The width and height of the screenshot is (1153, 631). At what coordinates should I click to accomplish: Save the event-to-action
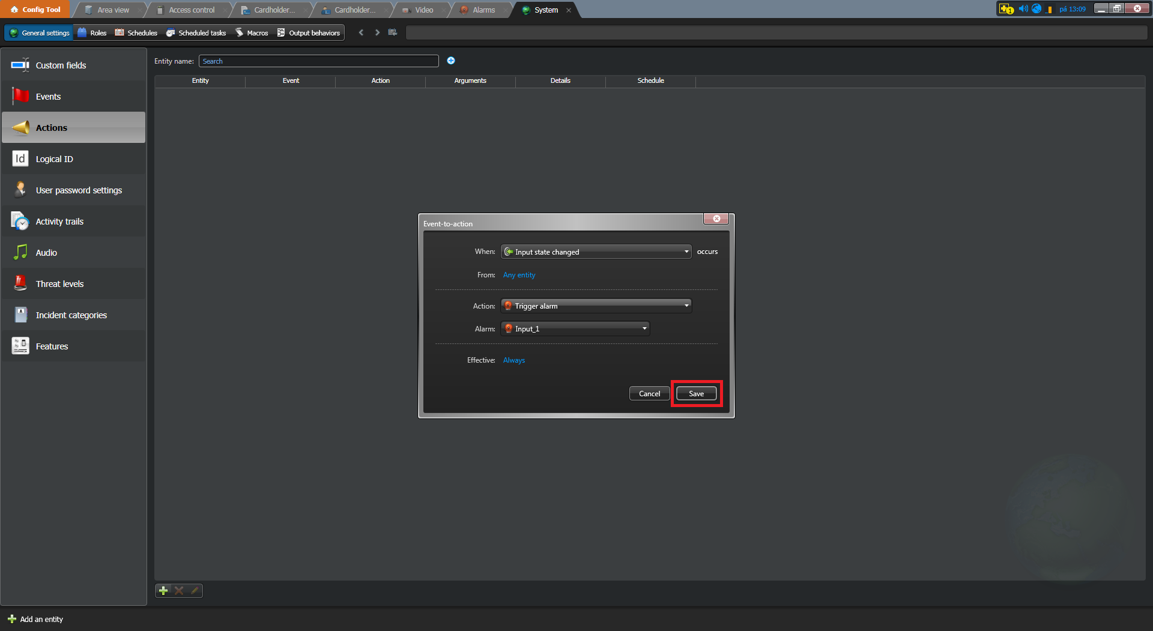696,394
